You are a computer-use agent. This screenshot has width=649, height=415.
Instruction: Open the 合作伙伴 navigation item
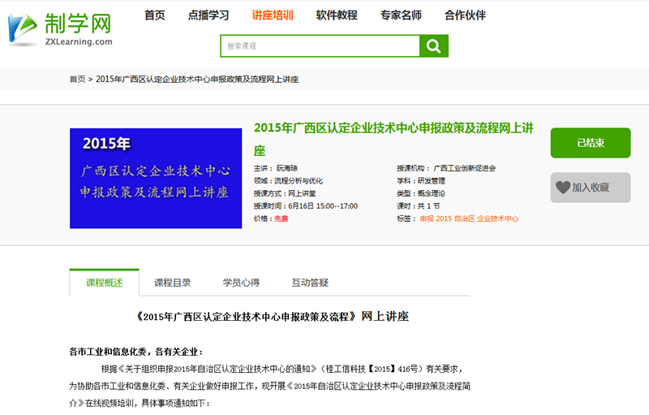pyautogui.click(x=465, y=15)
